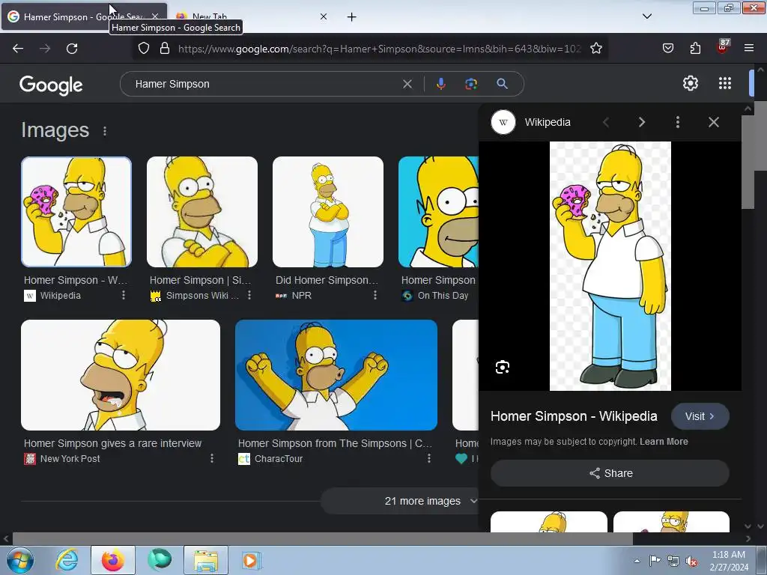Open the Homer Simpson - Wikipedia title link

(x=574, y=416)
